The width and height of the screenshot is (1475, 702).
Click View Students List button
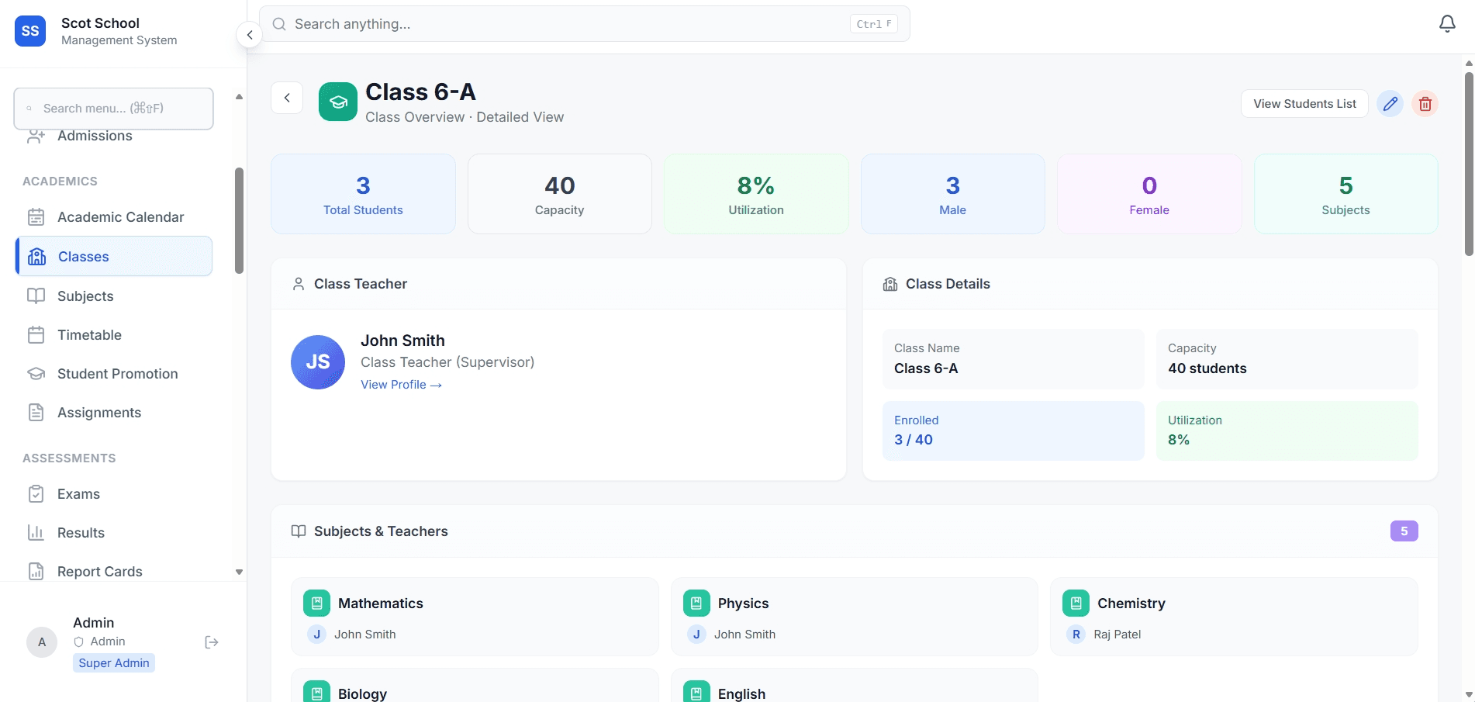[1304, 103]
